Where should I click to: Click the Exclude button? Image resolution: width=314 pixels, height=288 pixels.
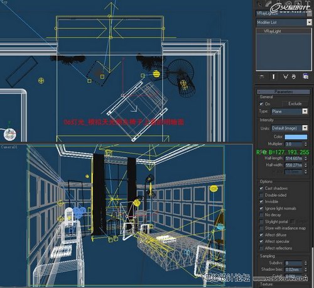pos(295,104)
